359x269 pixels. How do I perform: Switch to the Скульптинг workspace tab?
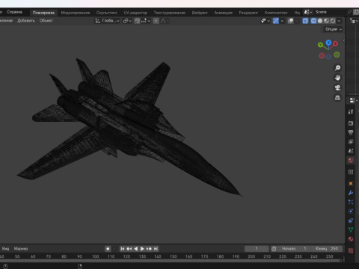106,13
